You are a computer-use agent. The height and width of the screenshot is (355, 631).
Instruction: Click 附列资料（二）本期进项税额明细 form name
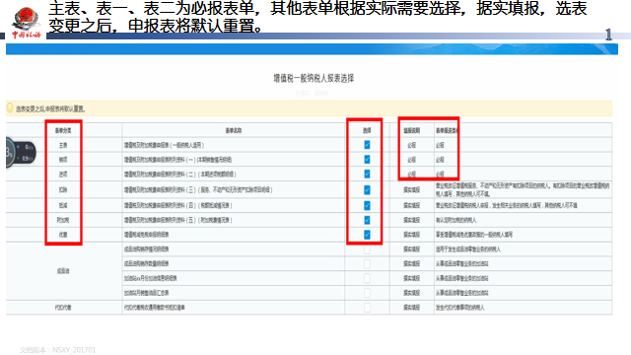coord(180,174)
